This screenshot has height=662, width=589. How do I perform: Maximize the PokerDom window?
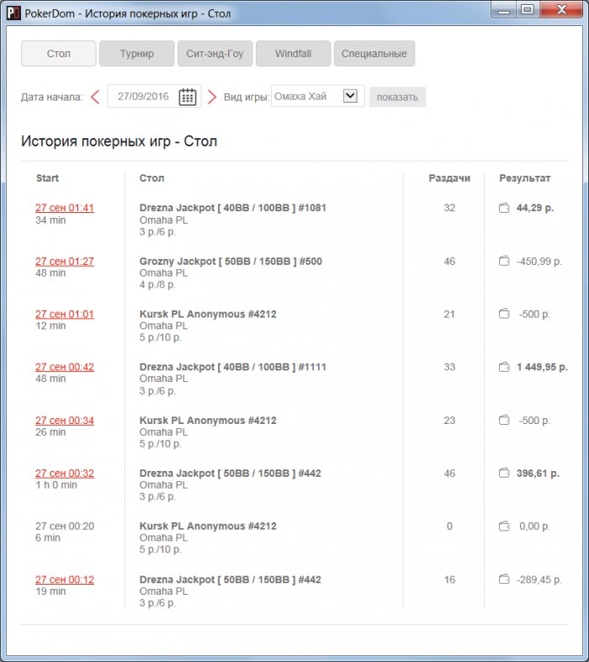point(527,10)
